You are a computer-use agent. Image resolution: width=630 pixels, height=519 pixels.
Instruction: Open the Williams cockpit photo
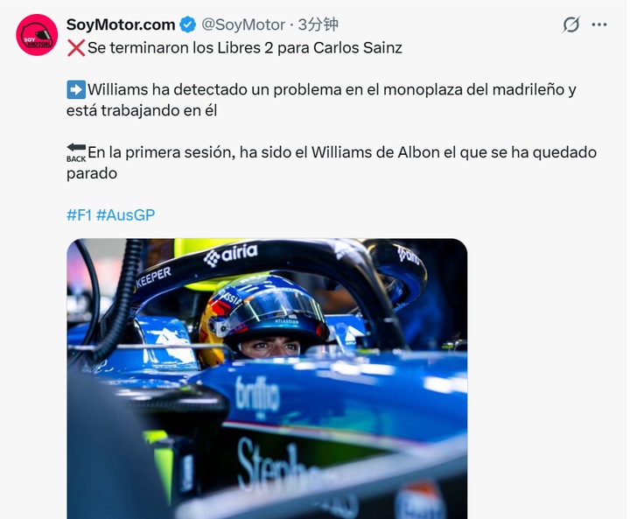(x=267, y=378)
